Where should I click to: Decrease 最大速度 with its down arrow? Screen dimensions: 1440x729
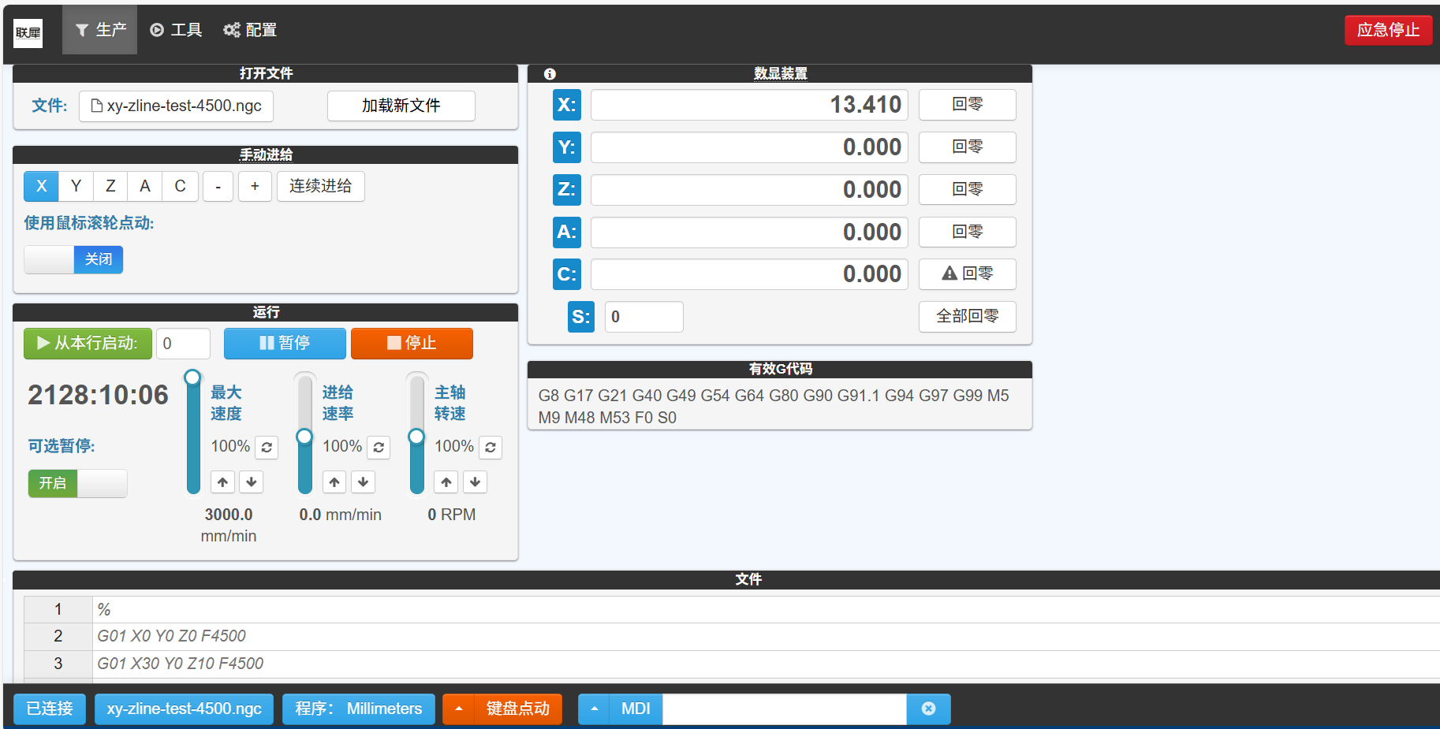coord(252,482)
